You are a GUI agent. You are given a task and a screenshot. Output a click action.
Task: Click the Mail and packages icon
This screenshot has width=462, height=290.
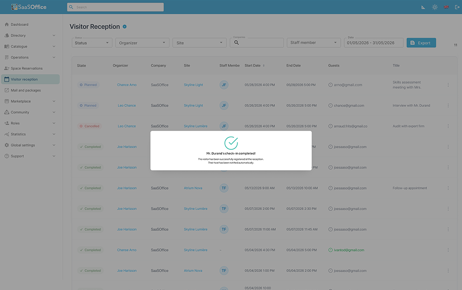pyautogui.click(x=6, y=90)
